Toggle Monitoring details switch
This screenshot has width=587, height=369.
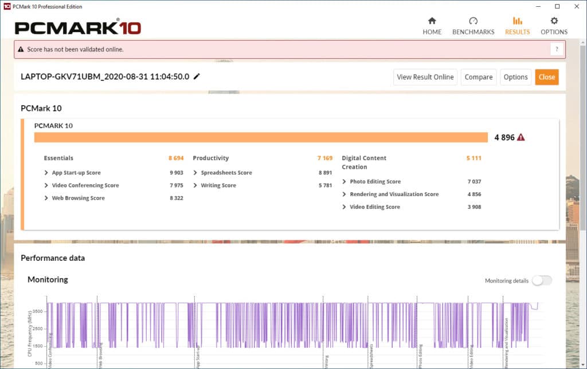[x=542, y=280]
